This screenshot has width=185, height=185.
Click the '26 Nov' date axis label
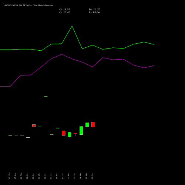pyautogui.click(x=10, y=176)
